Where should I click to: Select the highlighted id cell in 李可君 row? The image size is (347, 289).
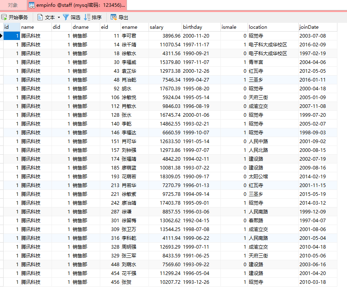(12, 36)
